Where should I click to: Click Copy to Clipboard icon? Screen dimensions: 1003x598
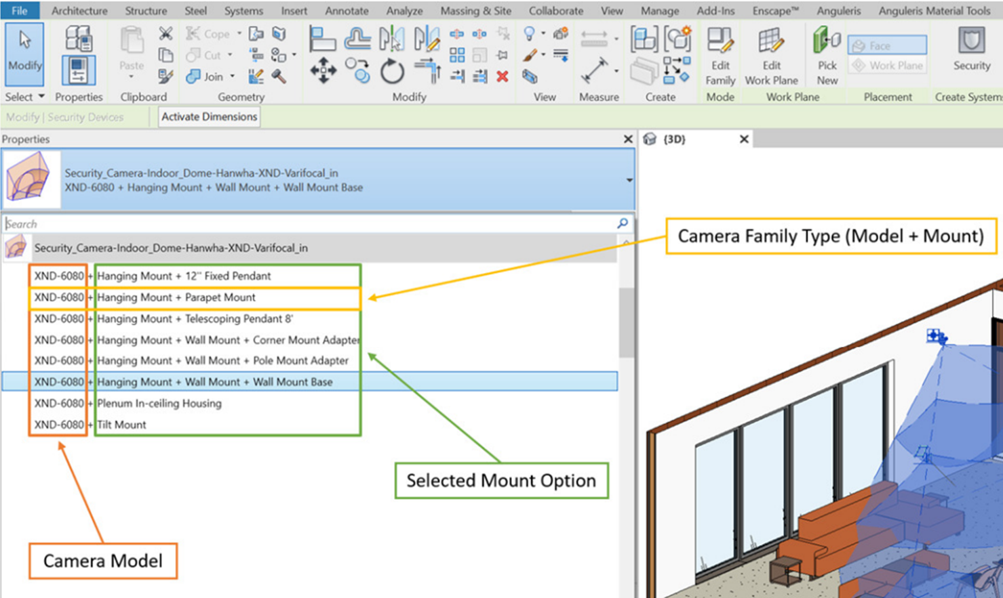point(165,55)
